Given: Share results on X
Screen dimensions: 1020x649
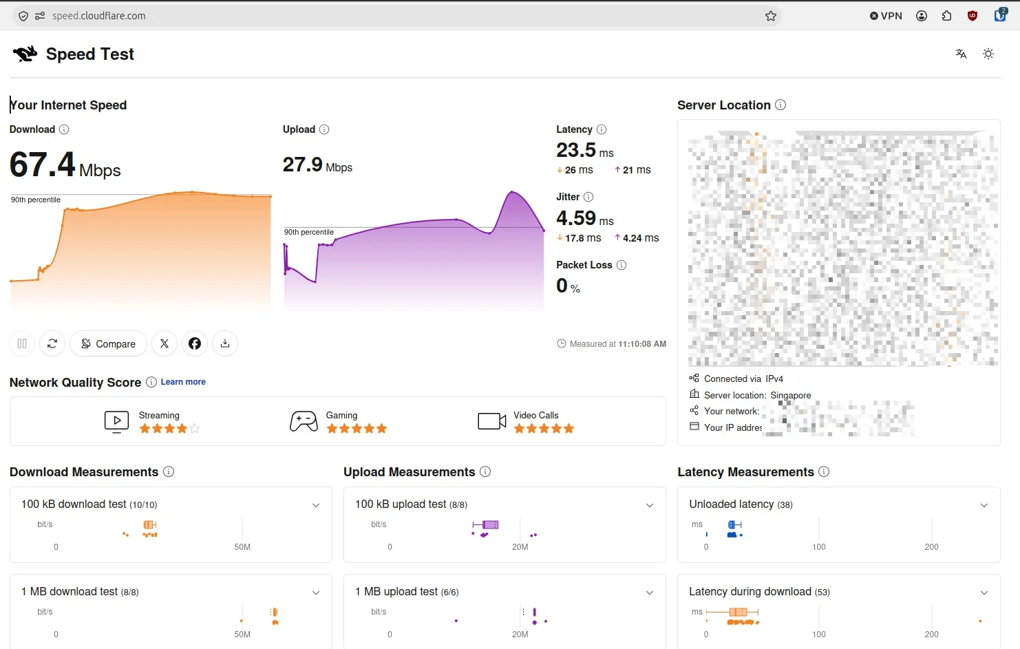Looking at the screenshot, I should point(164,343).
